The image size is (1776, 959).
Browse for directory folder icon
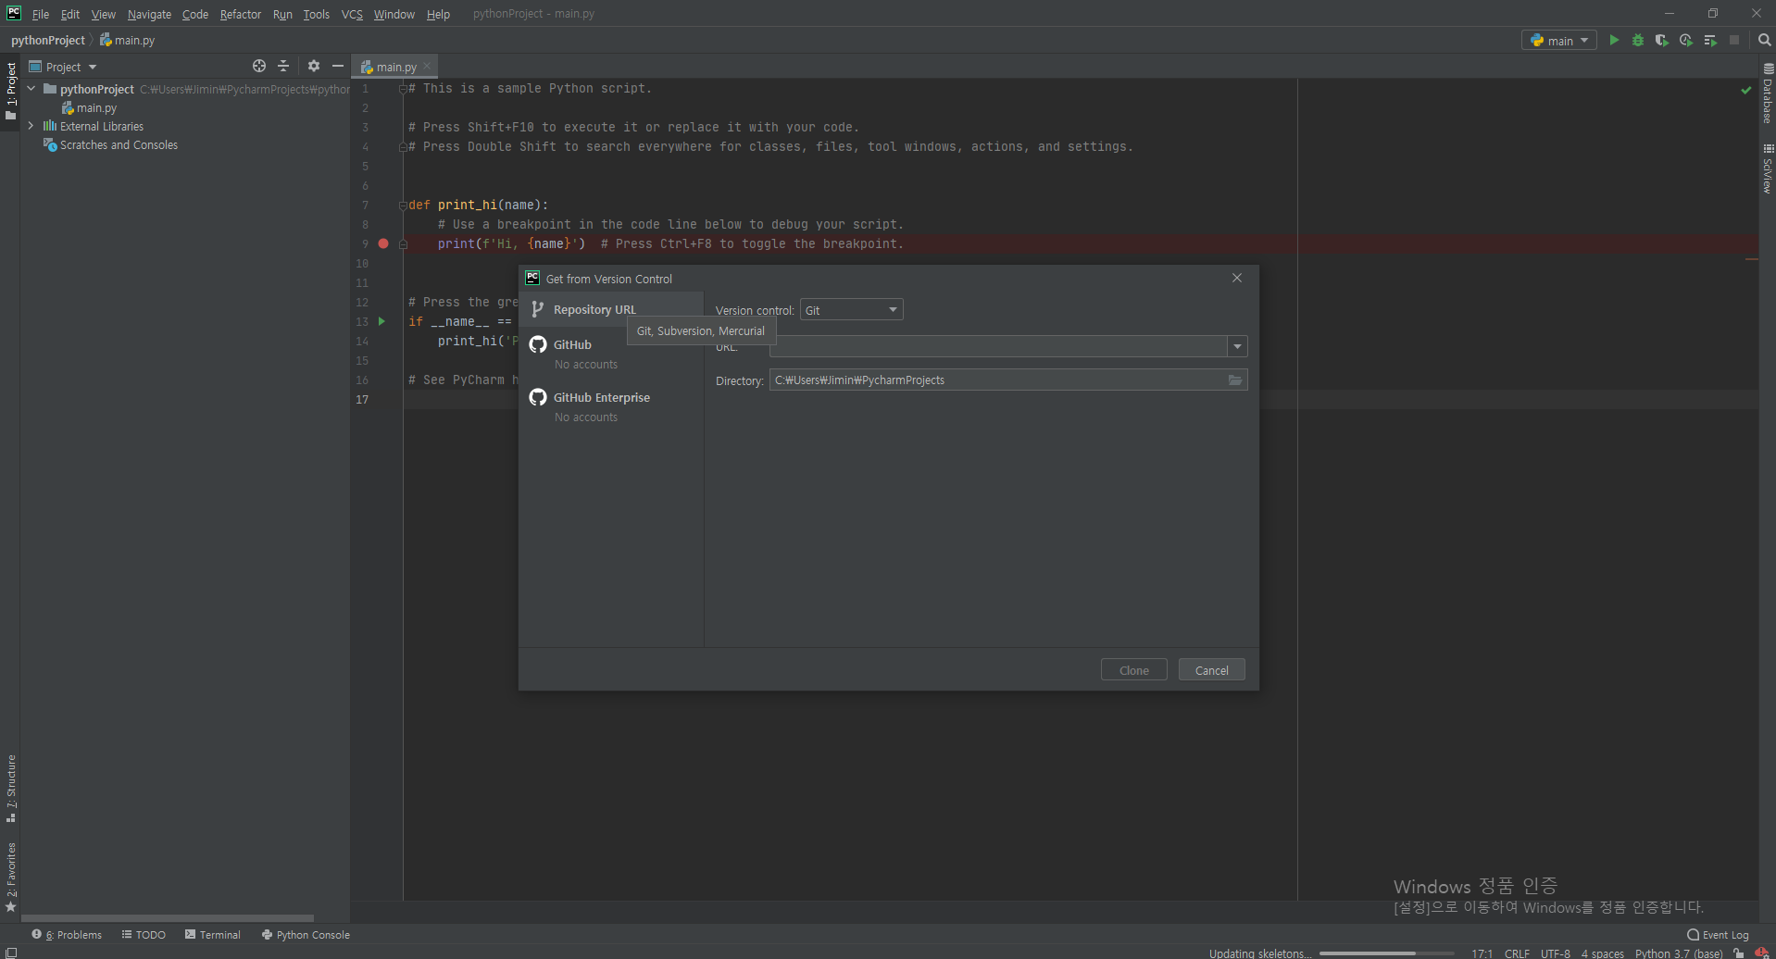[1235, 380]
